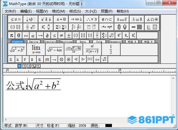Click the zoom 200% status field
Screen dimensions: 178x130
pos(78,126)
